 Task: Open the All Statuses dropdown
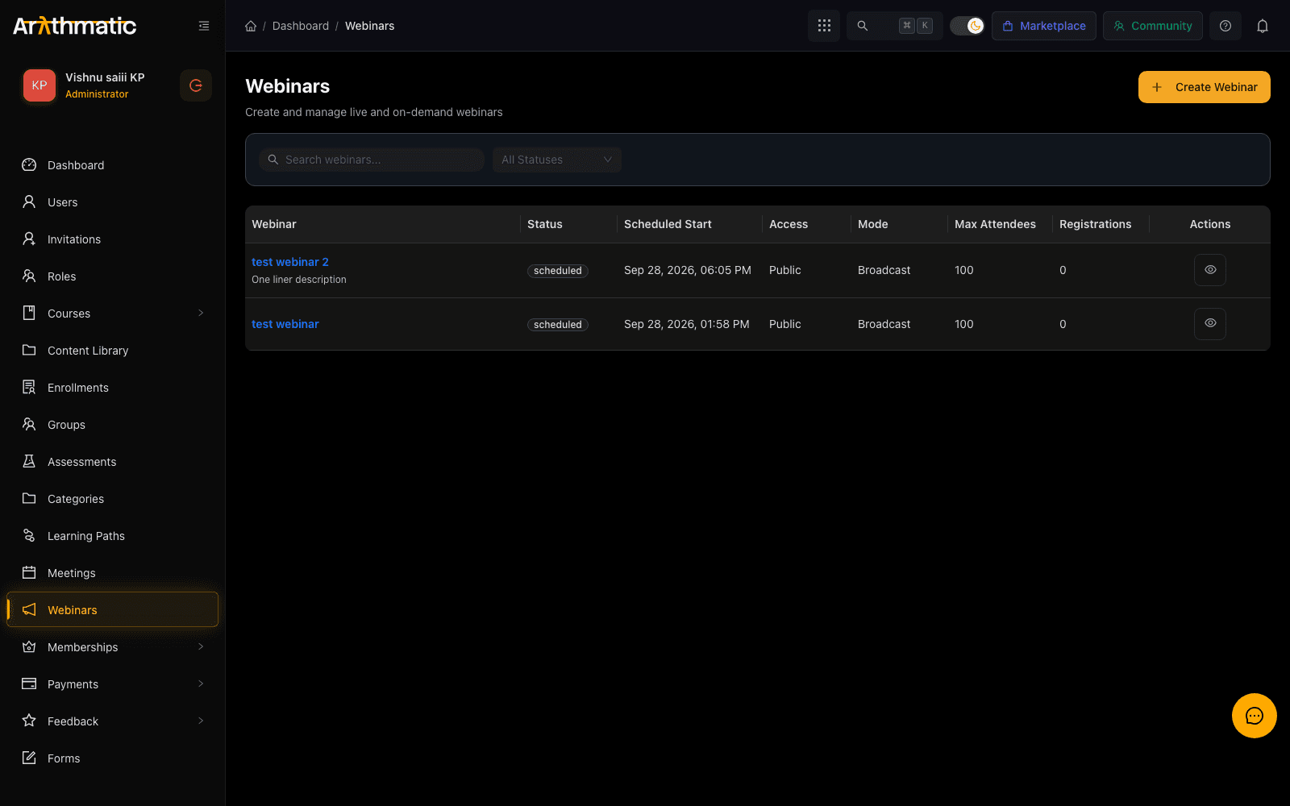click(557, 160)
